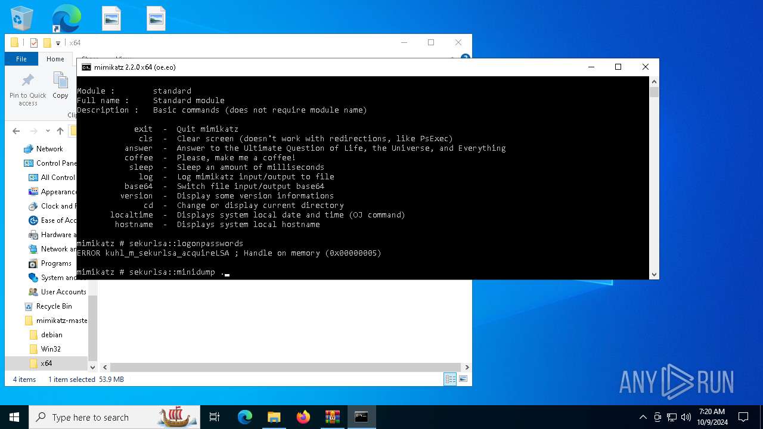
Task: Open All Control Panel Items tree entry
Action: pos(52,178)
